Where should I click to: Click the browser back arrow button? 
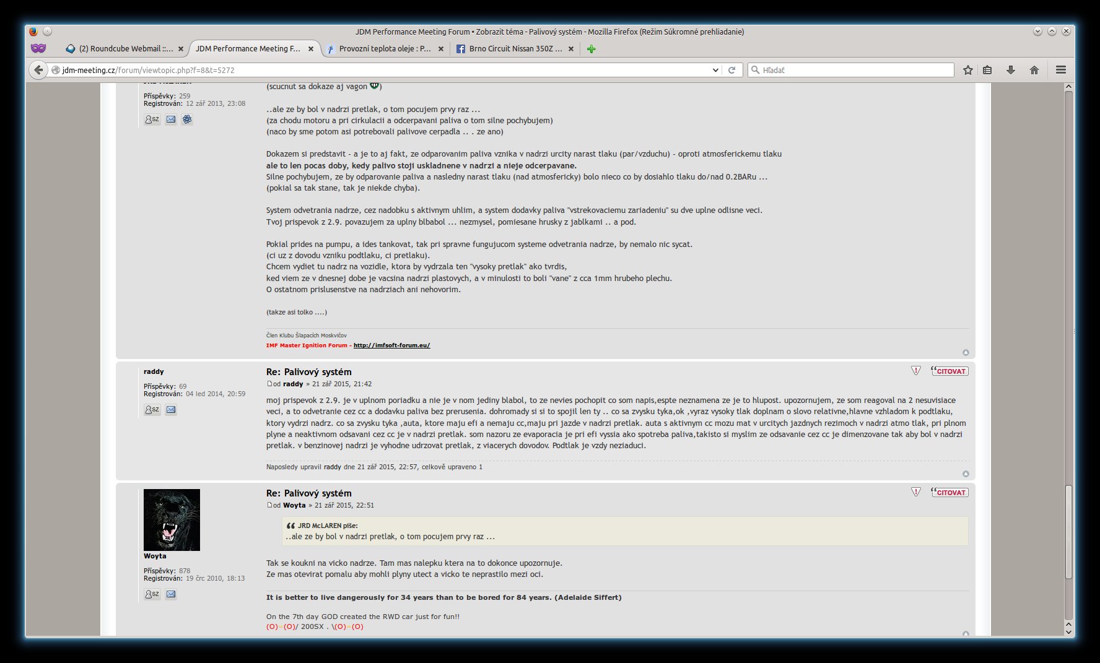click(38, 70)
